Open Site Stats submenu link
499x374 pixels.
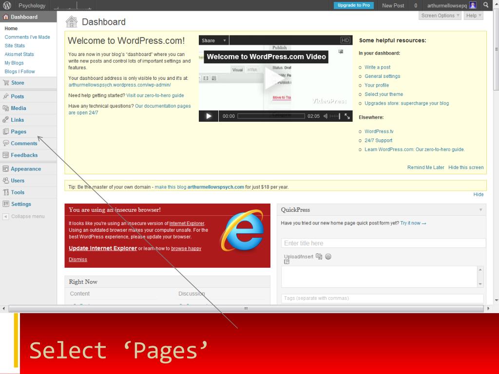[x=15, y=45]
